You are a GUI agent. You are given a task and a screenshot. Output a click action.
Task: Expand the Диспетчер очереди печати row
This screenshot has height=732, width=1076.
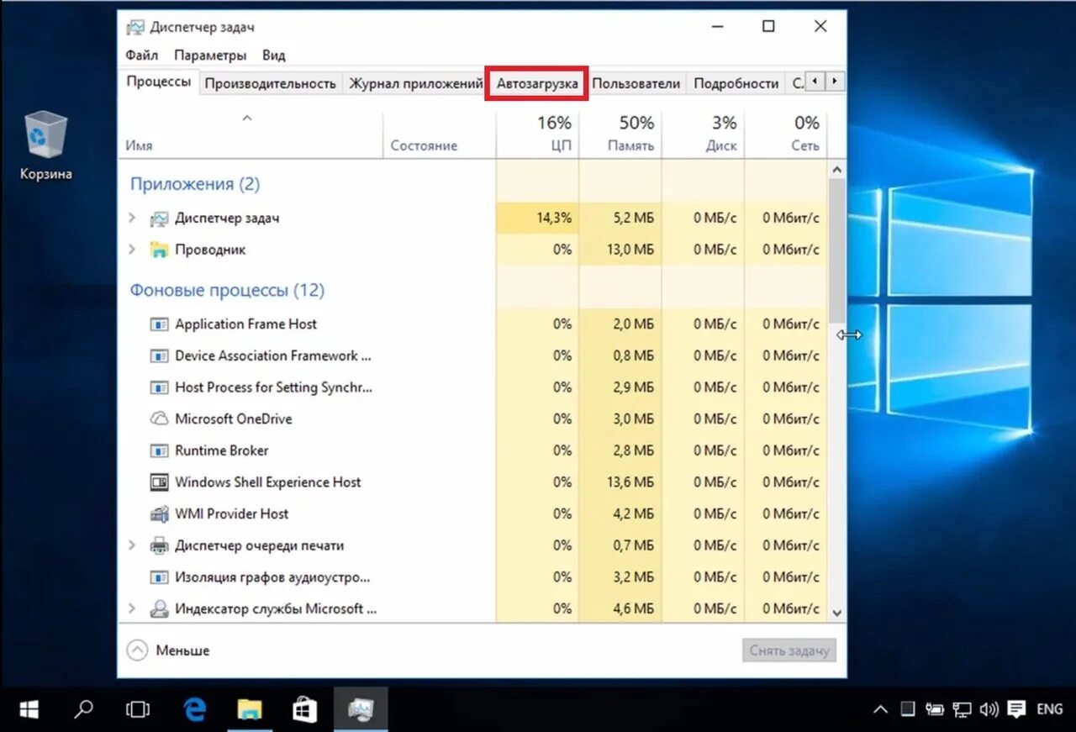[x=131, y=545]
